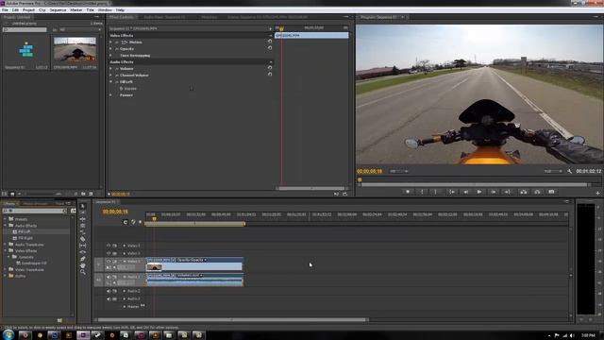
Task: Click the timeline horizontal zoom scrollbar
Action: click(232, 319)
